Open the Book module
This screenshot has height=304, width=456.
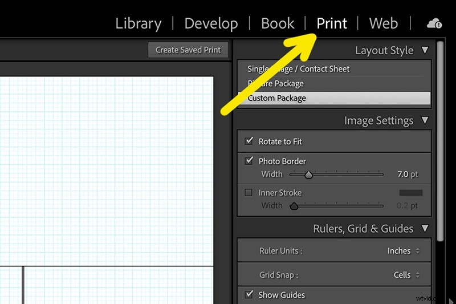(278, 23)
